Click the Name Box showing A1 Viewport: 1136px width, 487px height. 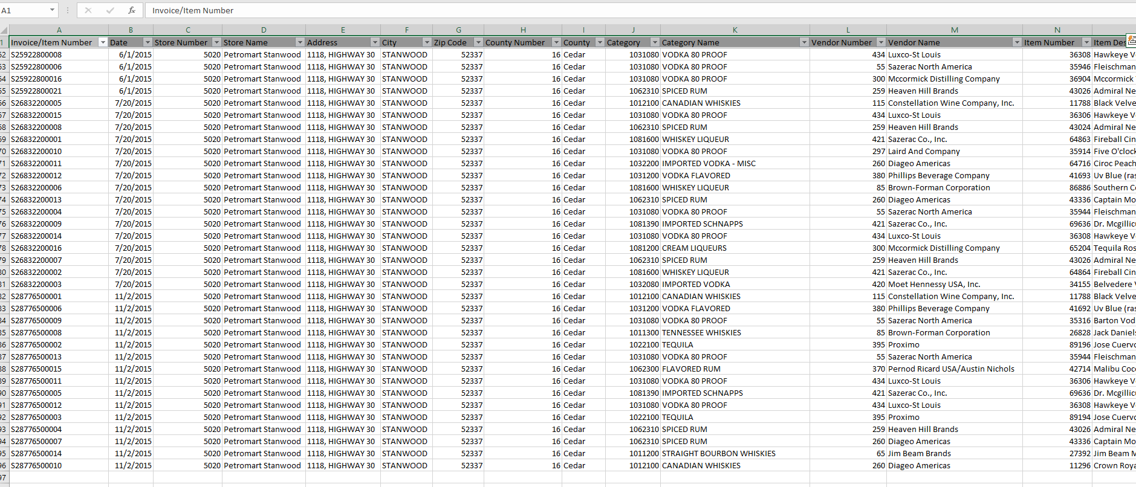pos(24,10)
